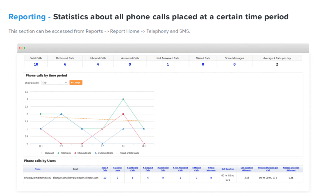The image size is (315, 193).
Task: Click the red InboundCalls point at the 3-6 peak
Action: click(x=123, y=114)
